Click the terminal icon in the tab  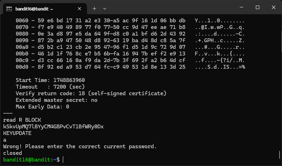[x=9, y=9]
